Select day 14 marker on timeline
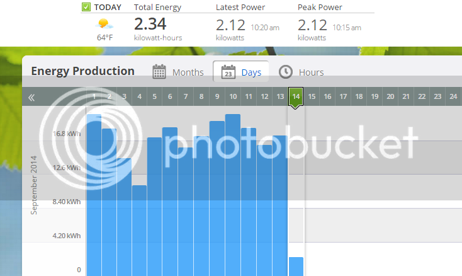 click(x=296, y=97)
